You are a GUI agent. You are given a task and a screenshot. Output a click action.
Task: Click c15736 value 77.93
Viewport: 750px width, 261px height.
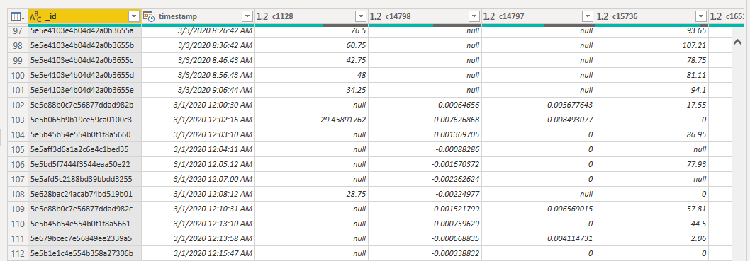(697, 164)
